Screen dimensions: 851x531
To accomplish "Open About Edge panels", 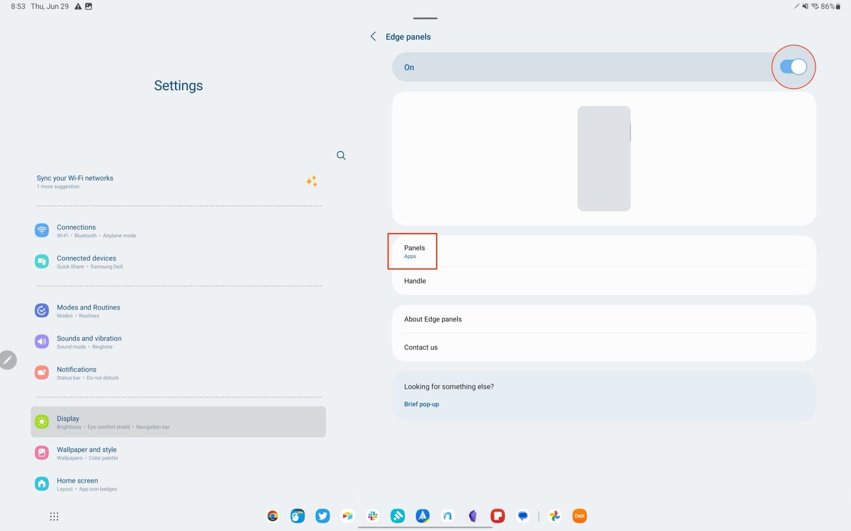I will pos(433,319).
